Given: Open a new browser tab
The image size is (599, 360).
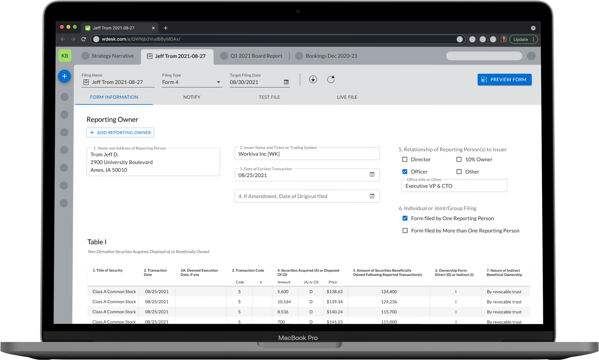Looking at the screenshot, I should (166, 28).
